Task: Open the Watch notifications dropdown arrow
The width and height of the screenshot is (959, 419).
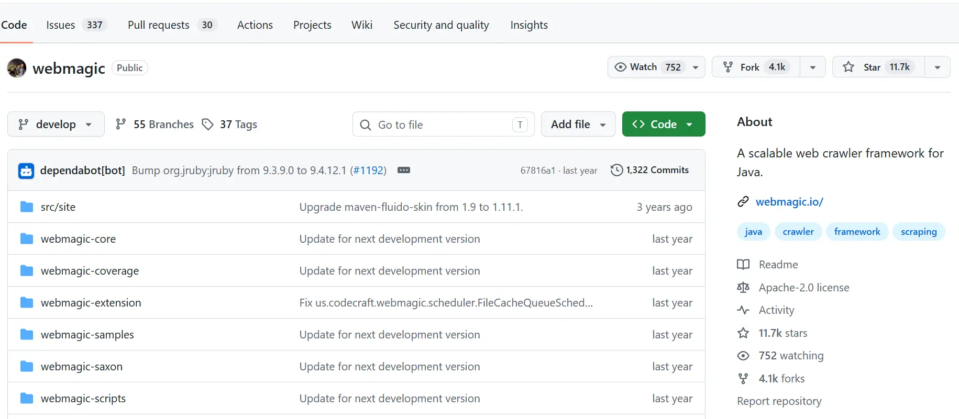Action: pyautogui.click(x=696, y=67)
